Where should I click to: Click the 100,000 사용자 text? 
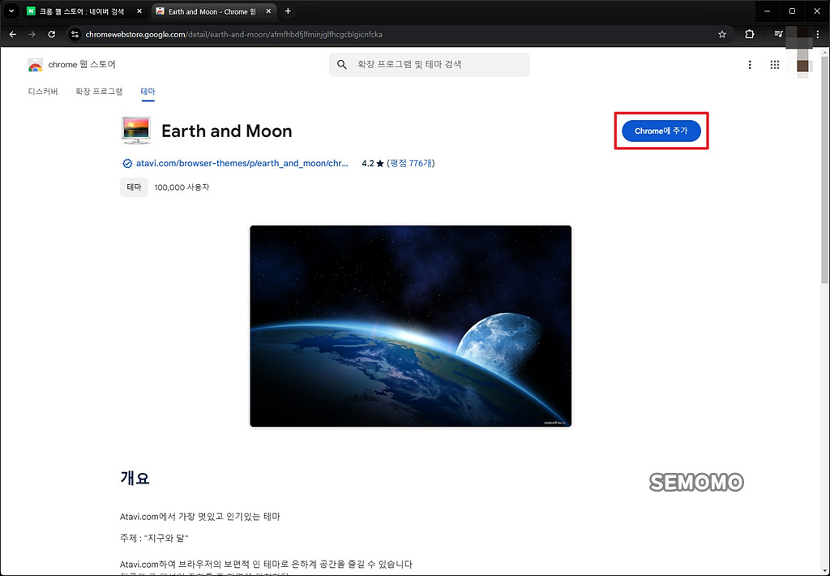182,187
